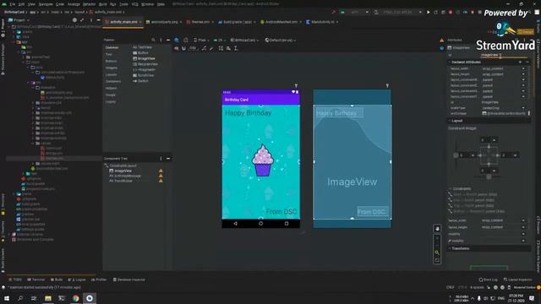The height and width of the screenshot is (304, 541).
Task: Hide the Project panel with minus icon
Action: (x=98, y=20)
